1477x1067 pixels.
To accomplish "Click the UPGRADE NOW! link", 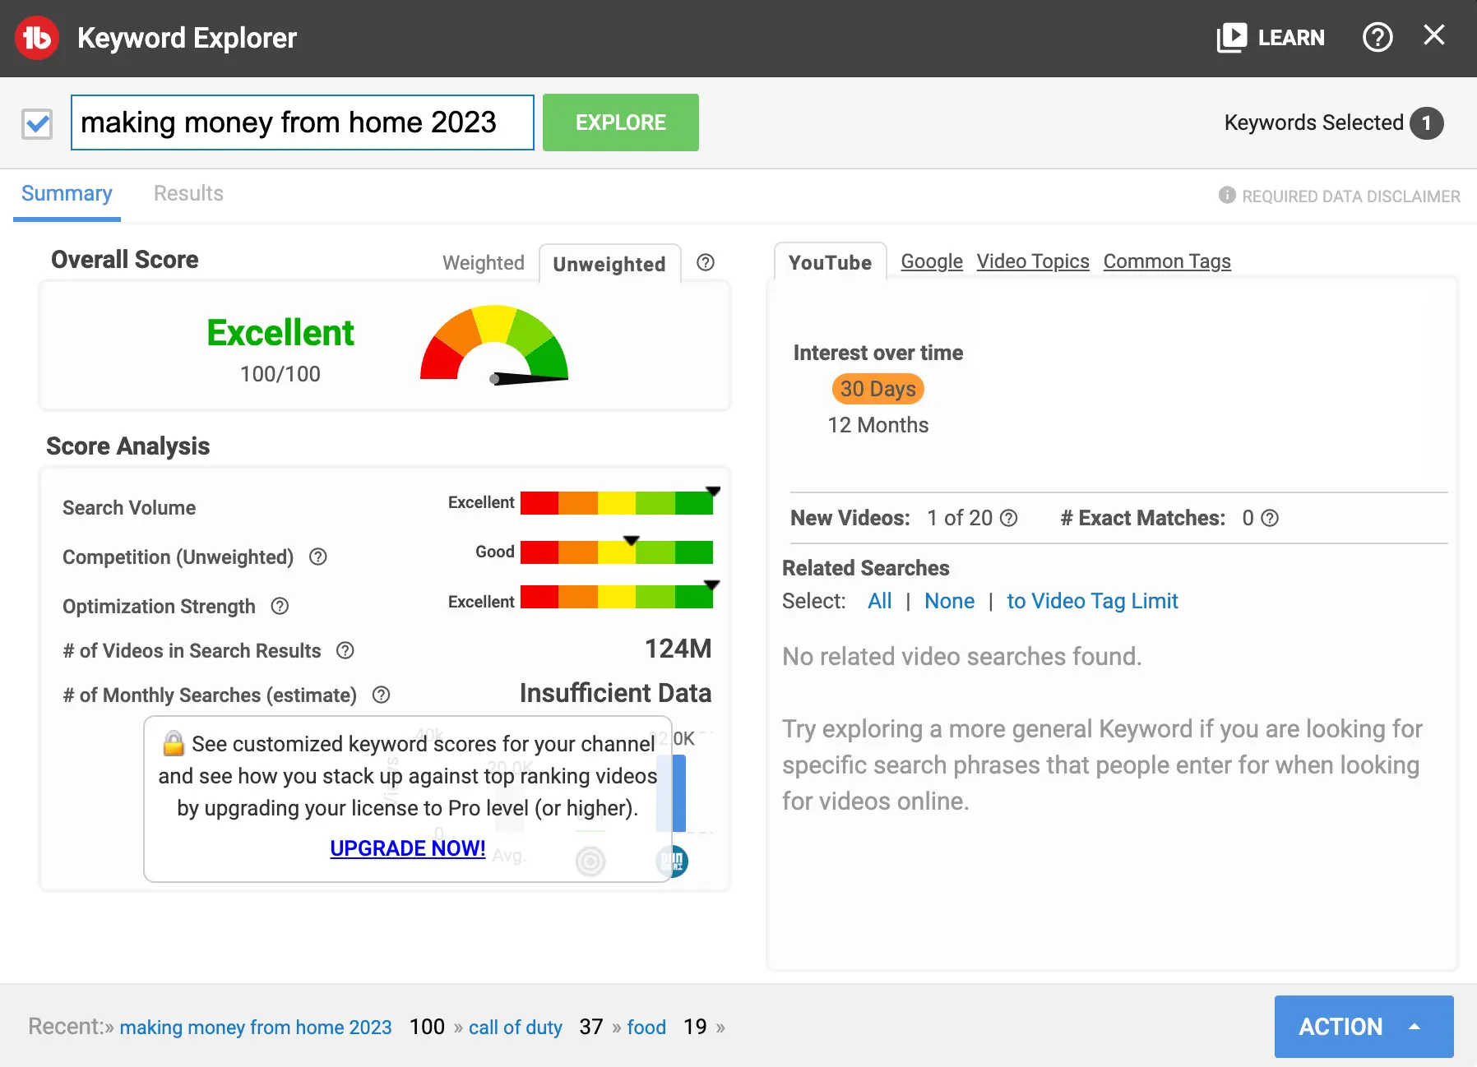I will click(x=407, y=848).
